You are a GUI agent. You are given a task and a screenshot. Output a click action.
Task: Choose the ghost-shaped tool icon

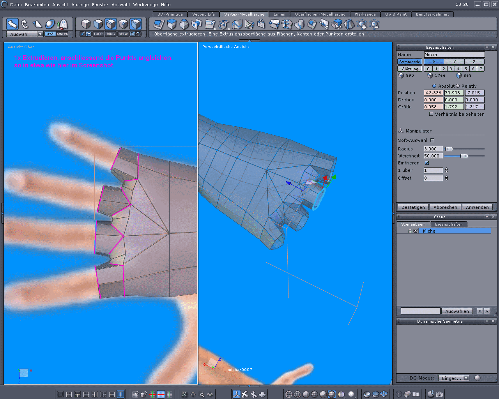coord(62,24)
